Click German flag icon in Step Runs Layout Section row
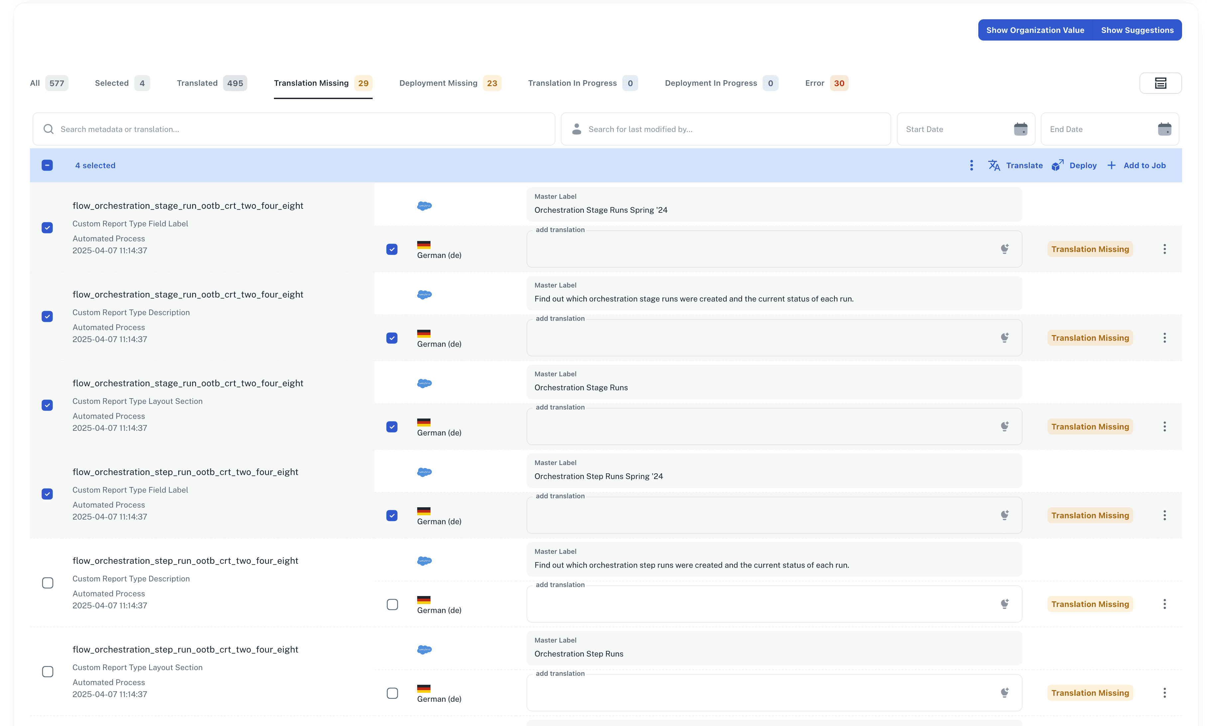Viewport: 1208px width, 726px height. click(x=423, y=688)
